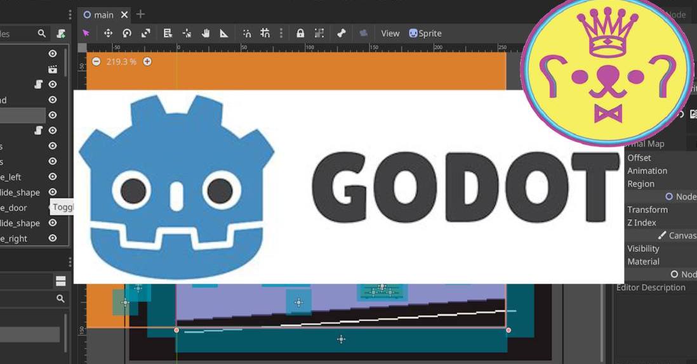Add a new scene tab with plus

click(140, 14)
